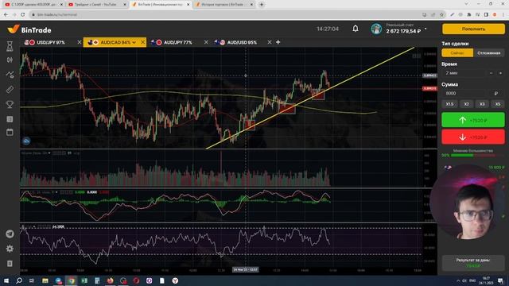Open Windows Start menu

6,280
